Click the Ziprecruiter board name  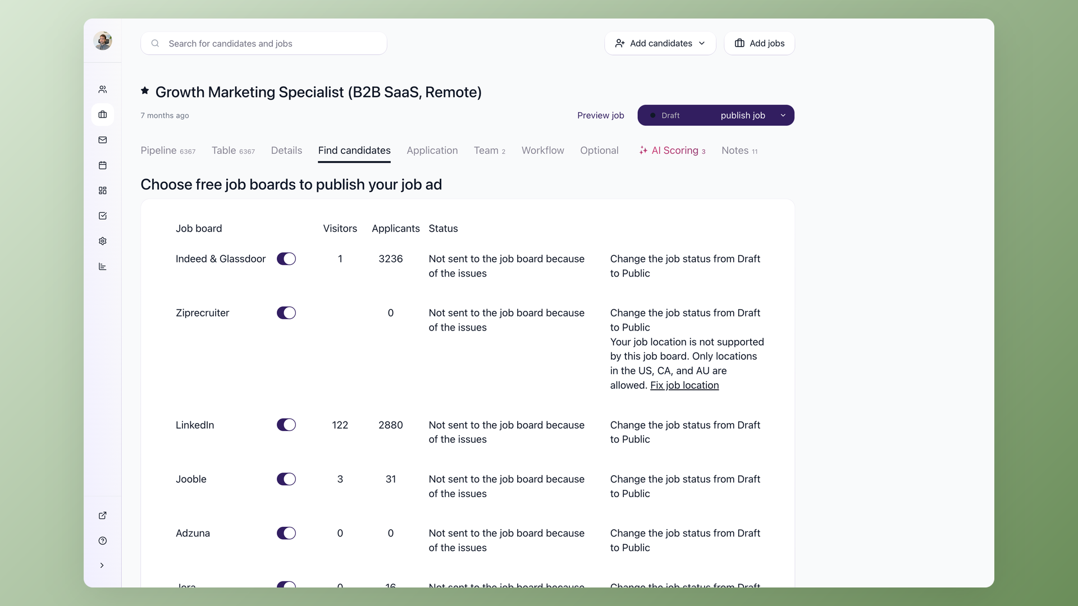click(x=202, y=313)
